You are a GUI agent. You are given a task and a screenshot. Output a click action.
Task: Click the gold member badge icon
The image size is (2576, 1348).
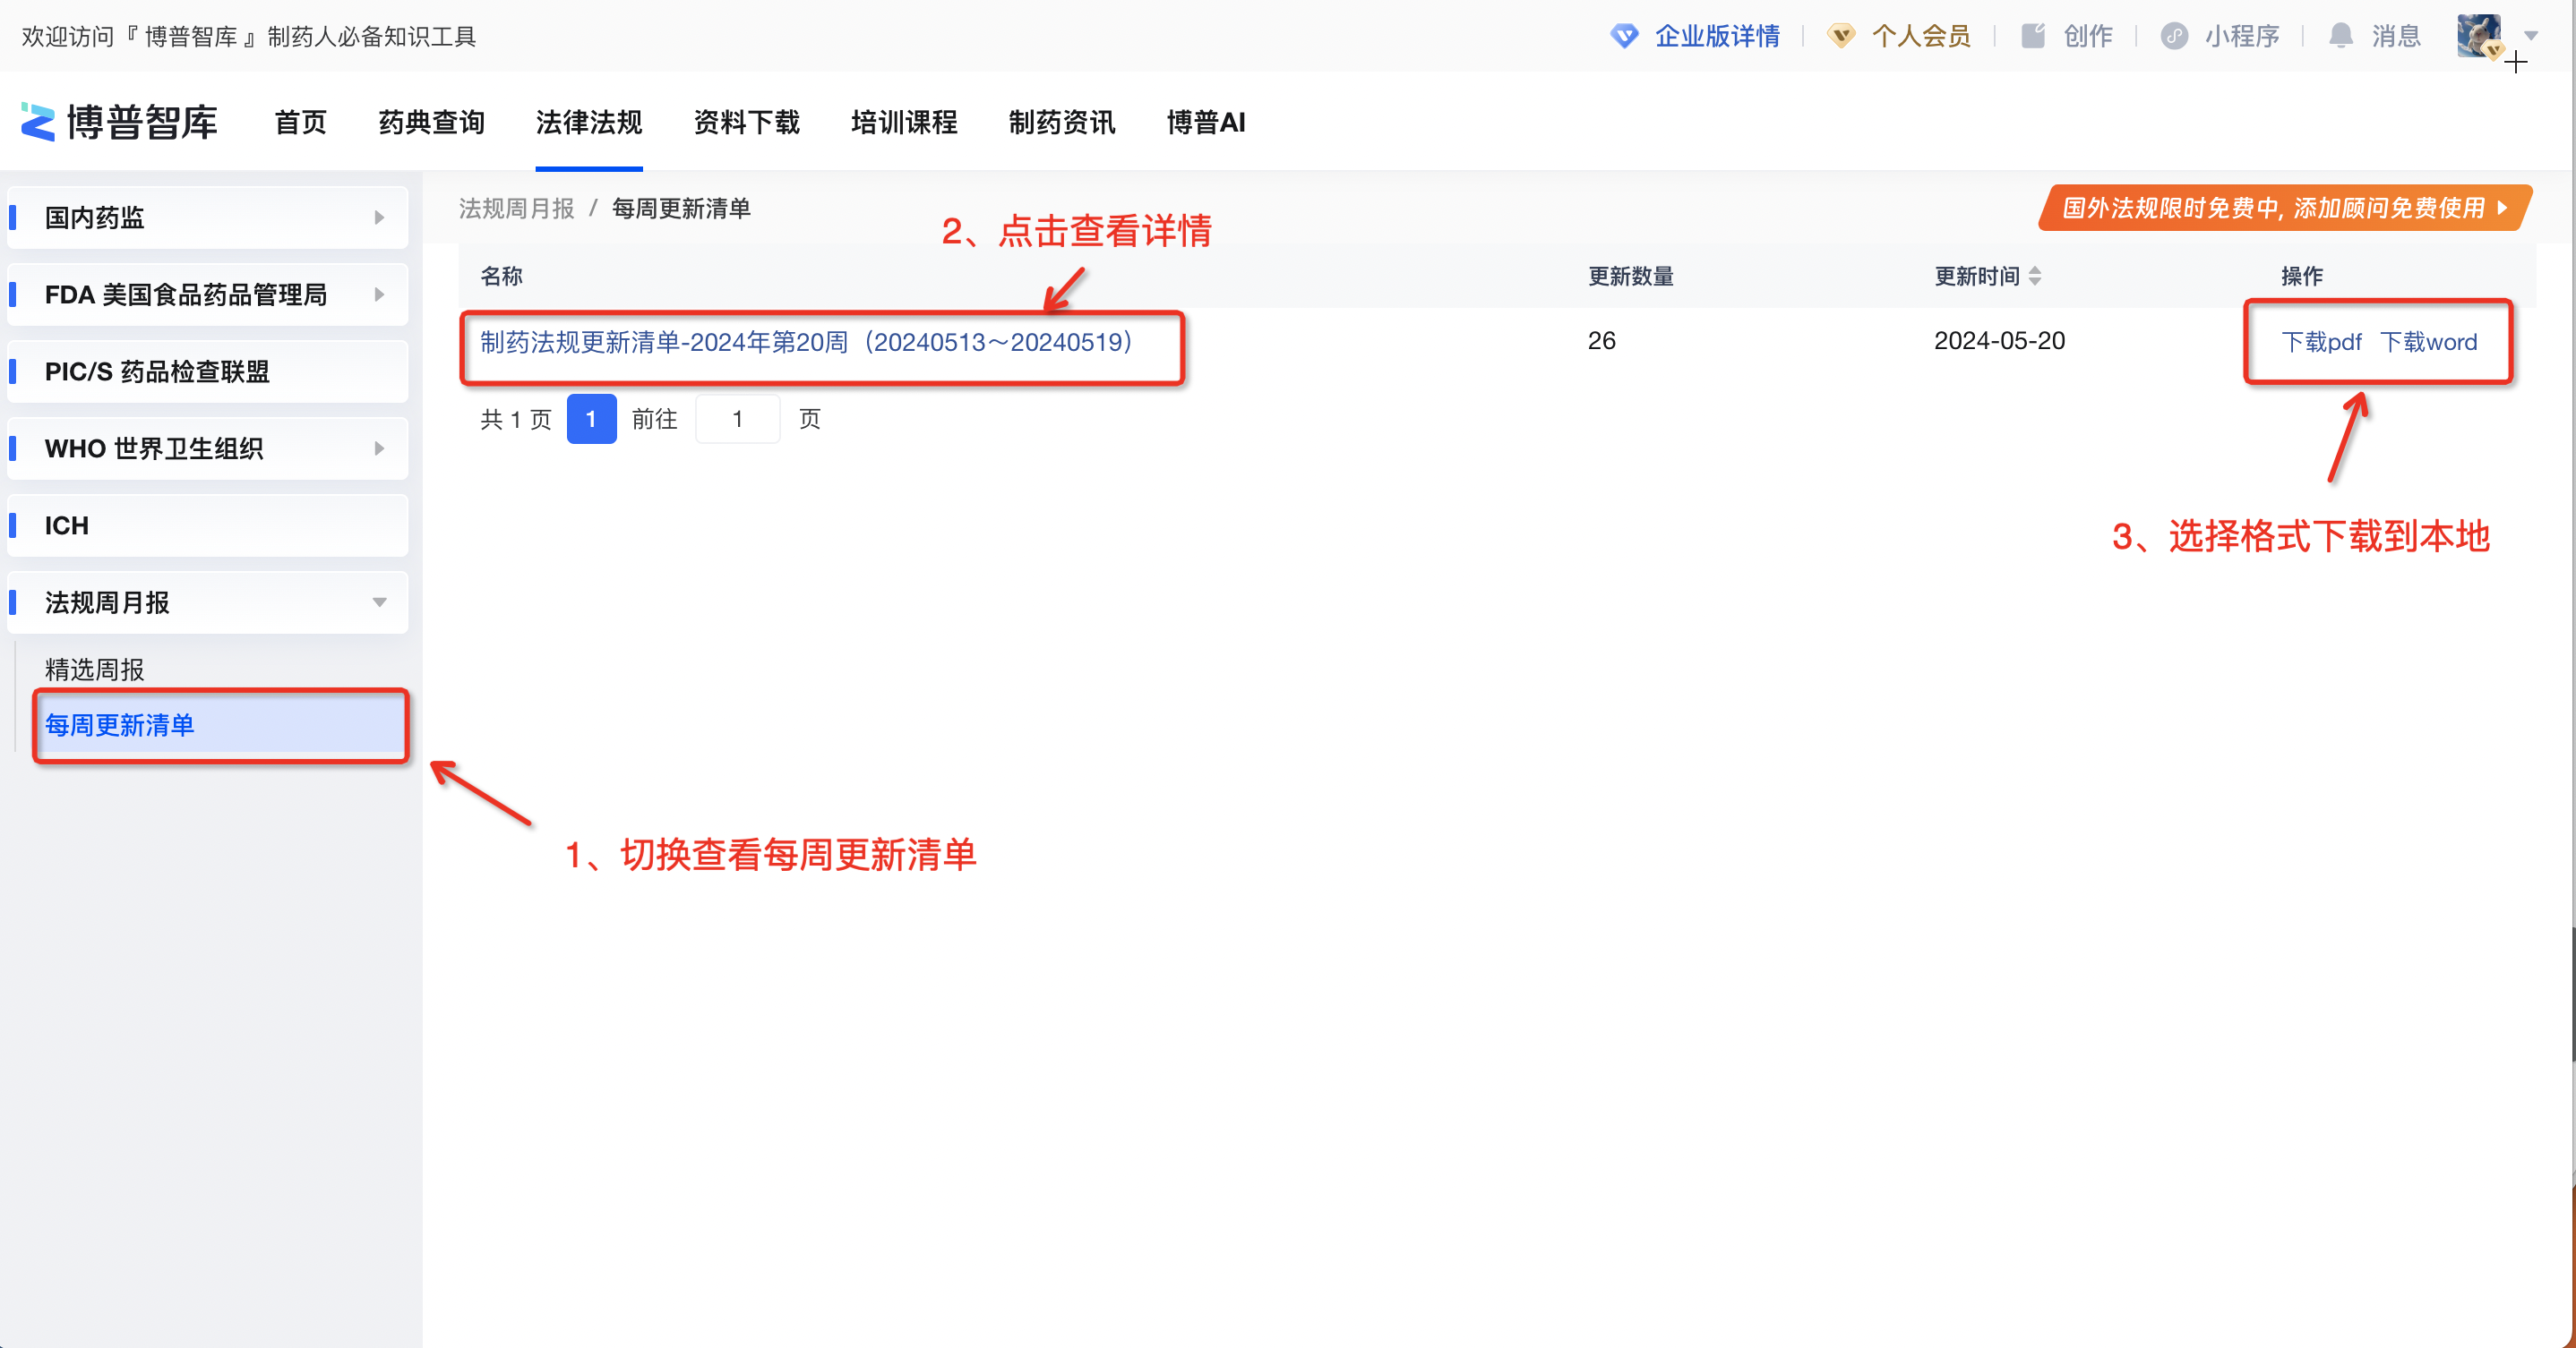[x=1841, y=37]
